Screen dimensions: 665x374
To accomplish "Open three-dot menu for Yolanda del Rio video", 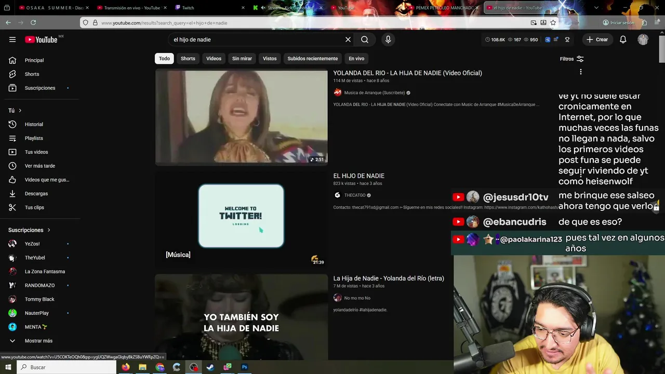I will coord(580,72).
